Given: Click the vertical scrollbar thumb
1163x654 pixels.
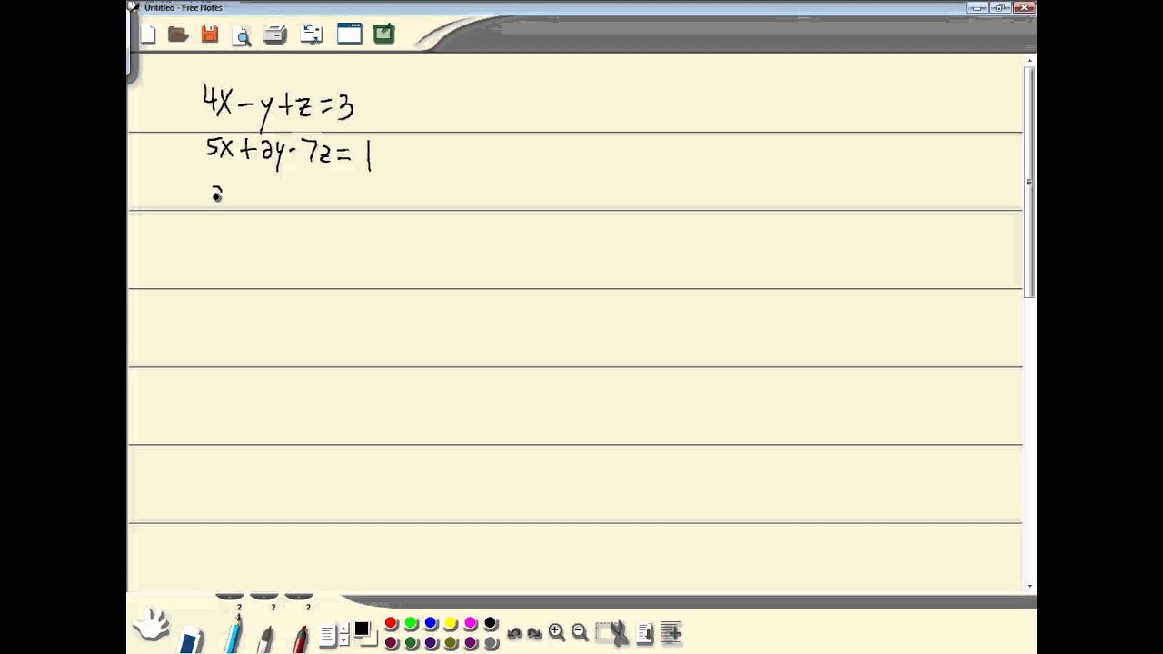Looking at the screenshot, I should click(1029, 182).
